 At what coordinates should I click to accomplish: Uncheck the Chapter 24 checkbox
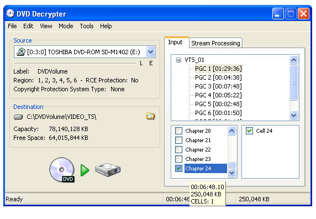point(179,168)
